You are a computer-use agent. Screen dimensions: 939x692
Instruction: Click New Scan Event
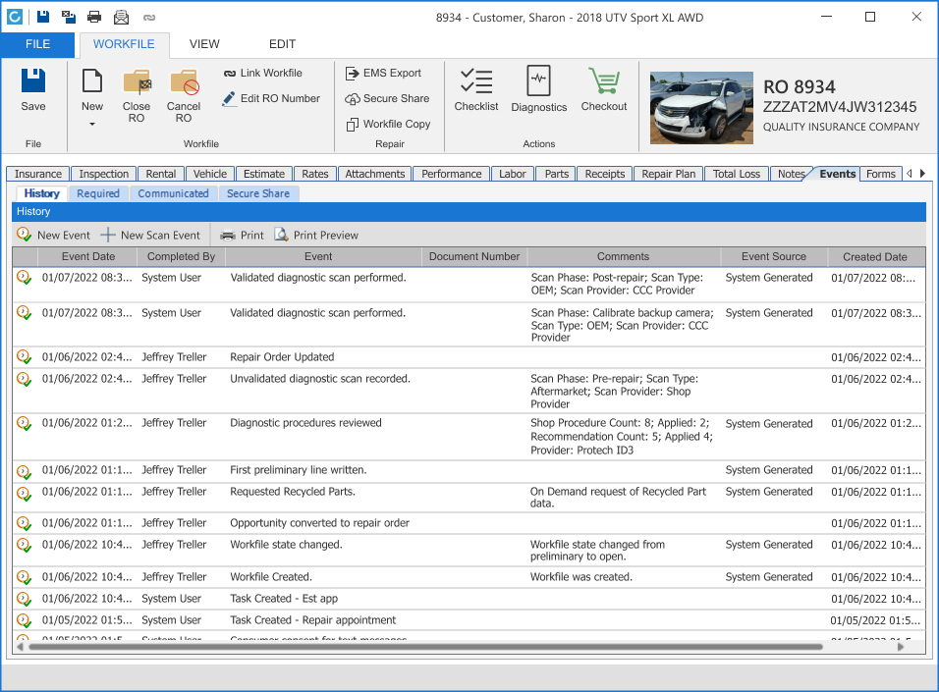[150, 235]
